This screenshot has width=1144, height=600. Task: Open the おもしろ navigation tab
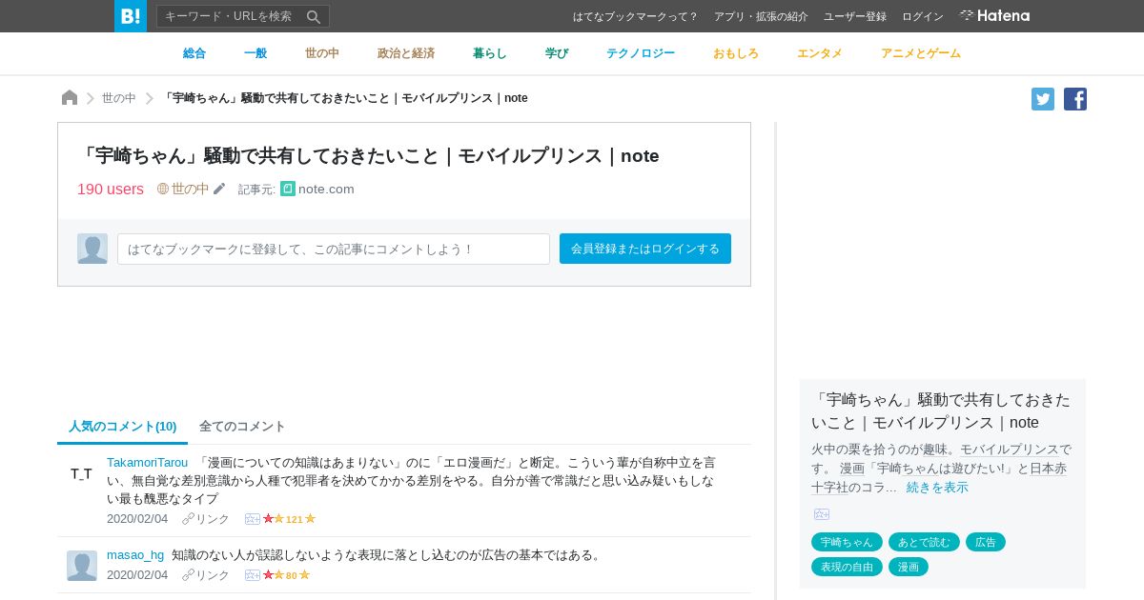point(736,53)
